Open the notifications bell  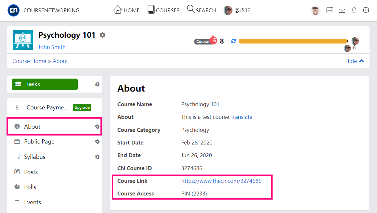click(354, 10)
